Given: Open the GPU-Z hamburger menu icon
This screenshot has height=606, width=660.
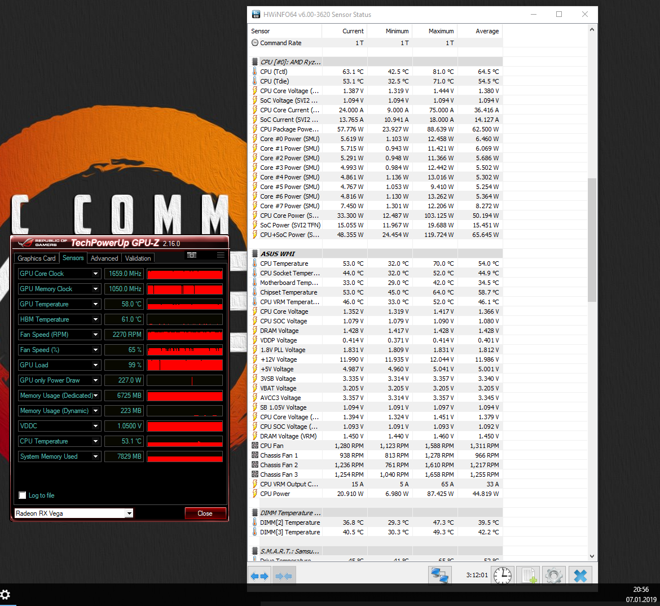Looking at the screenshot, I should pos(221,255).
